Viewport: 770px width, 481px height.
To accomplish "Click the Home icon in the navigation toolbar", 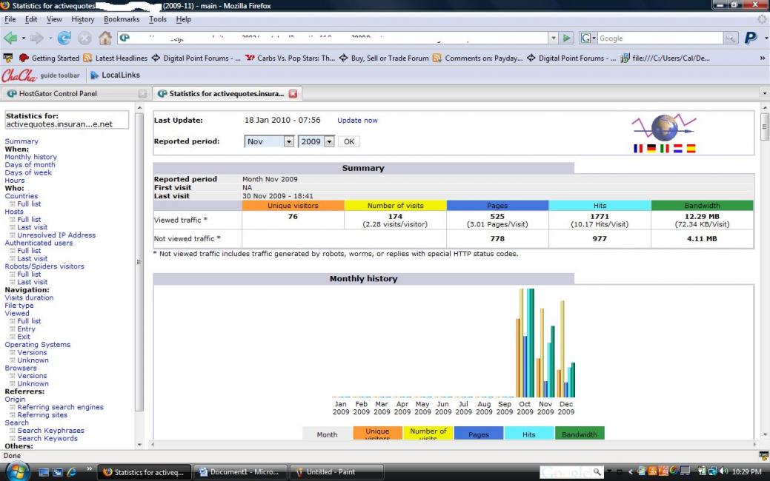I will pos(104,38).
